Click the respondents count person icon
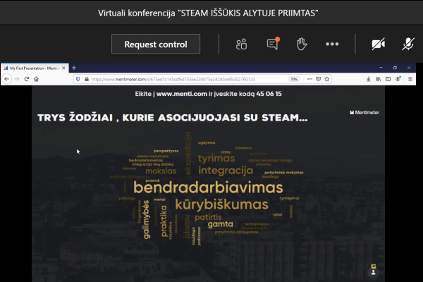The width and height of the screenshot is (423, 282). tap(374, 271)
